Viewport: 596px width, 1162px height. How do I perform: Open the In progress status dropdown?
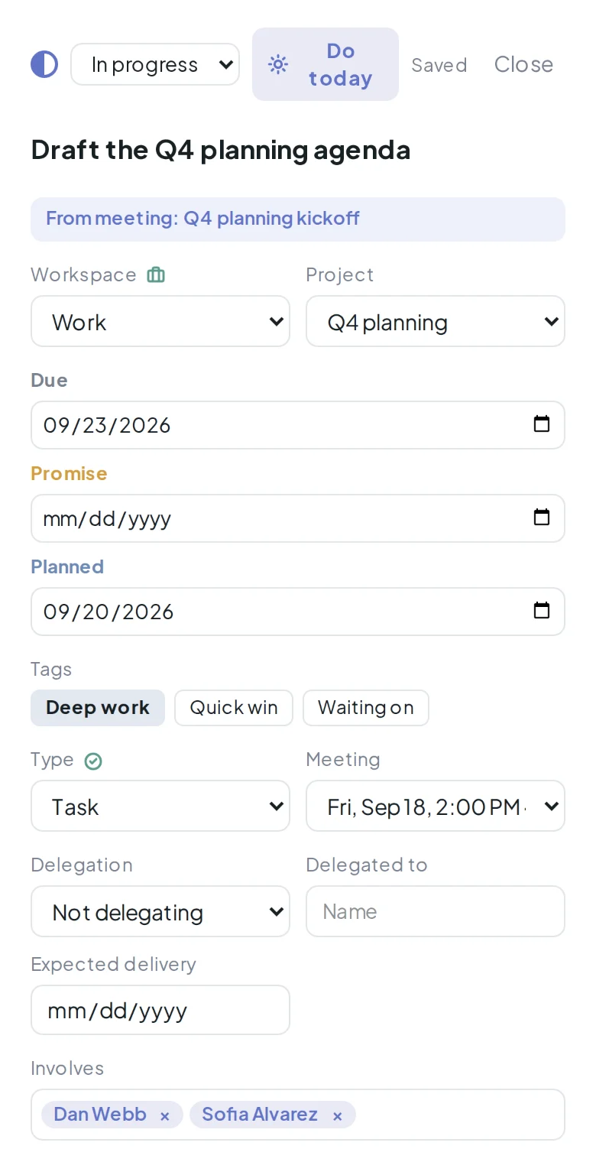[155, 64]
